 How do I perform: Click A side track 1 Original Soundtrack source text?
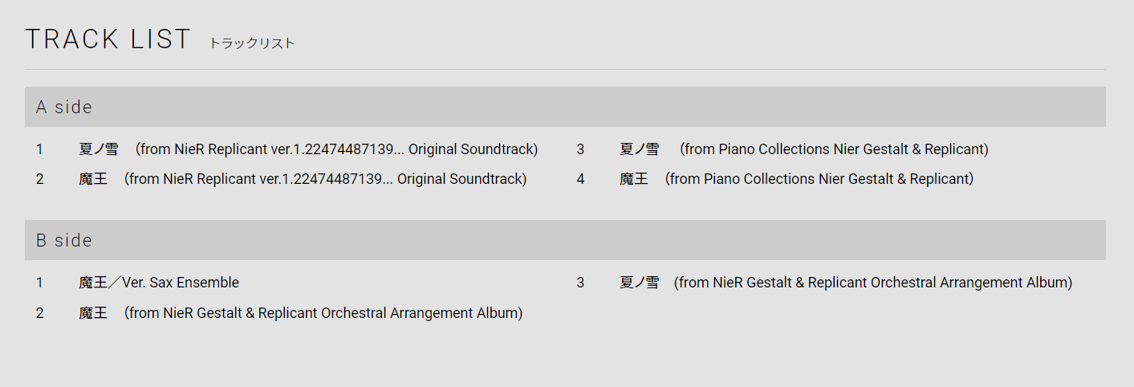337,149
